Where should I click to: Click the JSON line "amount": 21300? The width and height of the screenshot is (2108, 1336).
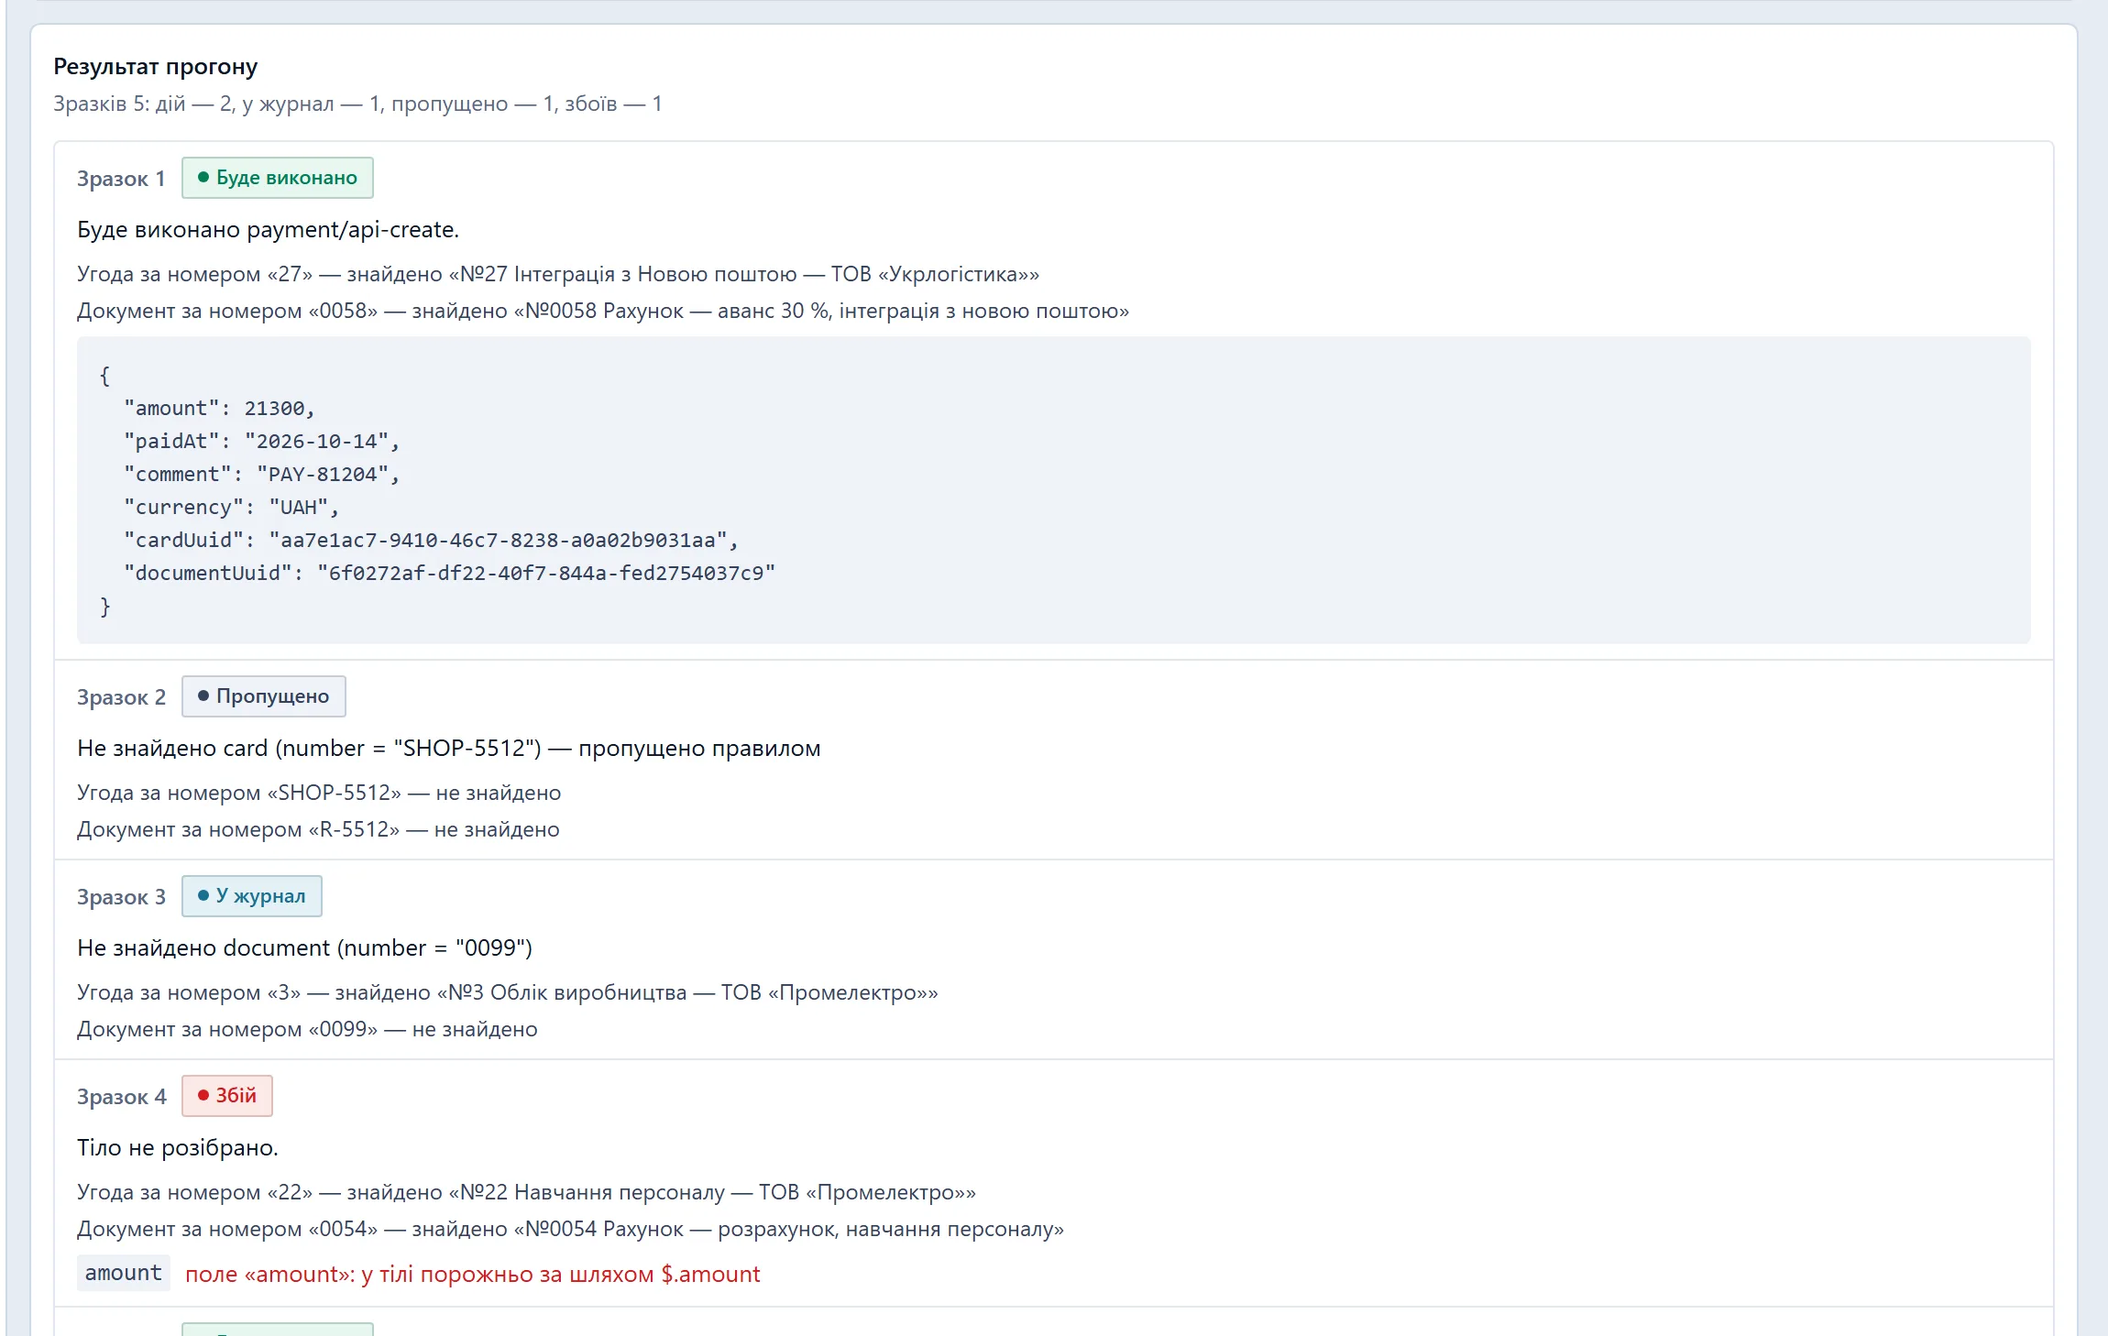(x=220, y=409)
